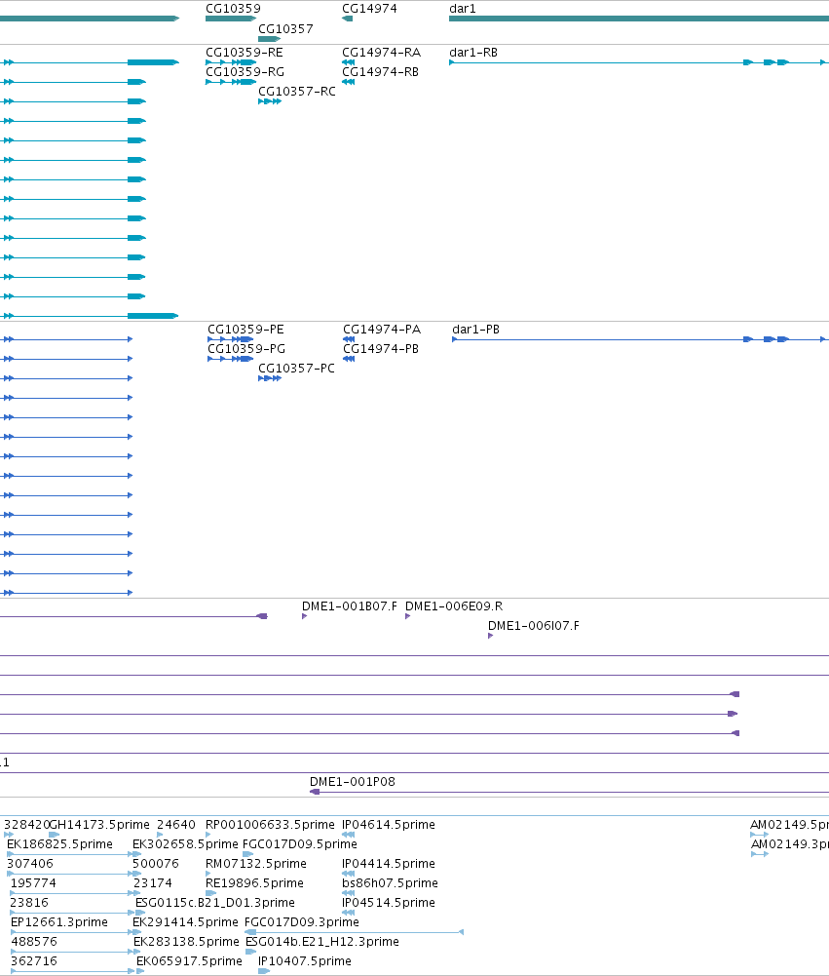Select the 488576 cDNA label
The image size is (829, 976).
pos(34,942)
